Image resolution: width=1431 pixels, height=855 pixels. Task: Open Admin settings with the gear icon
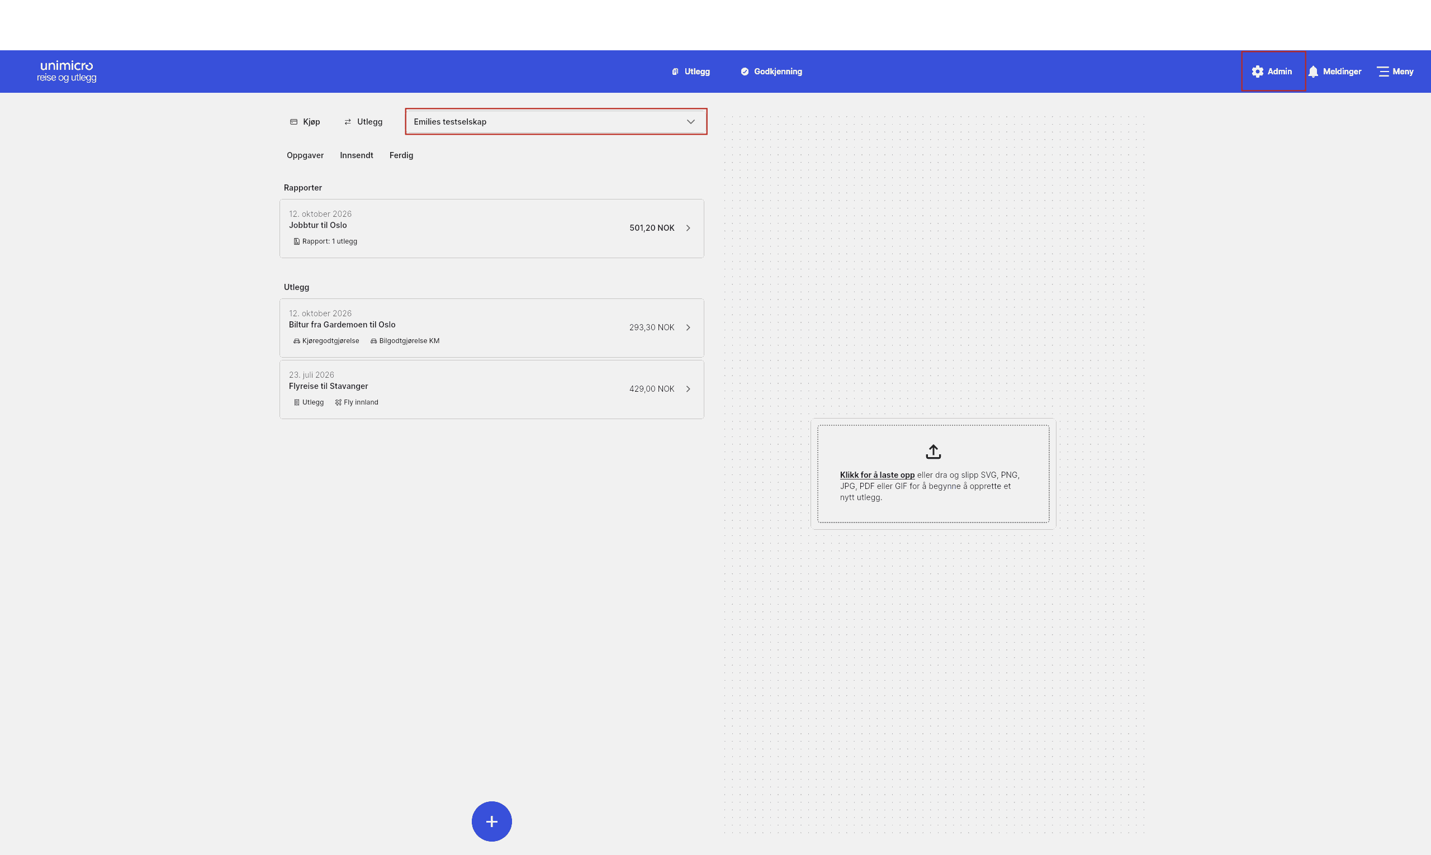tap(1271, 72)
